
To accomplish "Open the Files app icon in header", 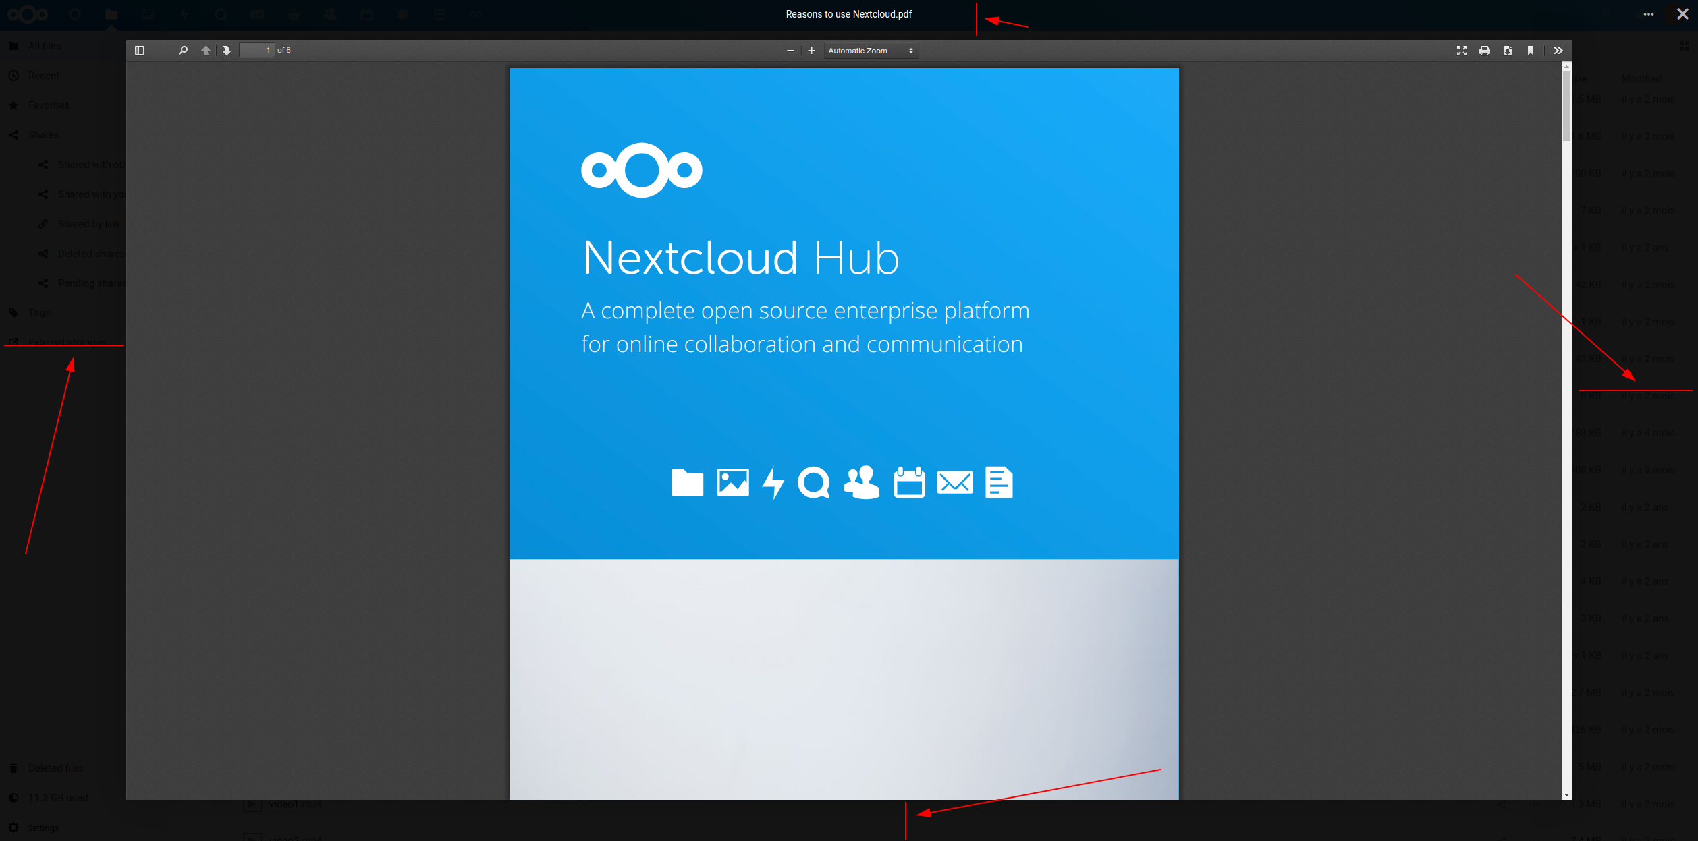I will [111, 14].
